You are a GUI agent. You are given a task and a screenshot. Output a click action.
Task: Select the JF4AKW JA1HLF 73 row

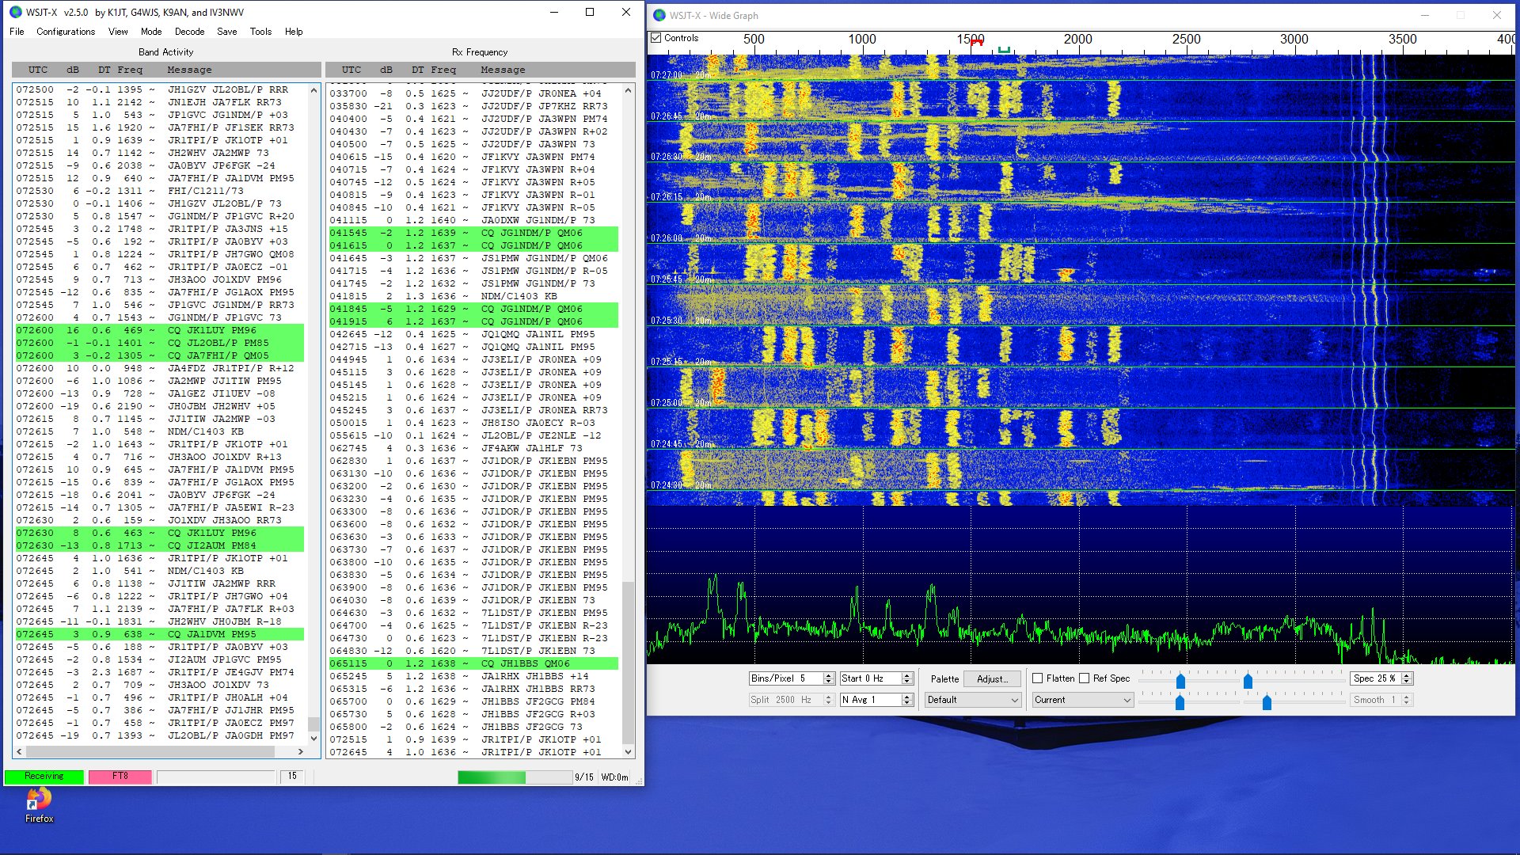[473, 448]
